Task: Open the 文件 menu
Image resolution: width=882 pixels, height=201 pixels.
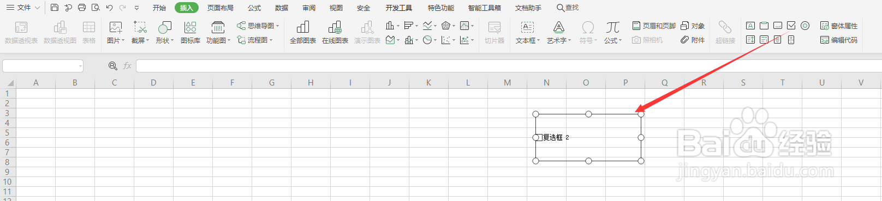Action: [x=23, y=8]
